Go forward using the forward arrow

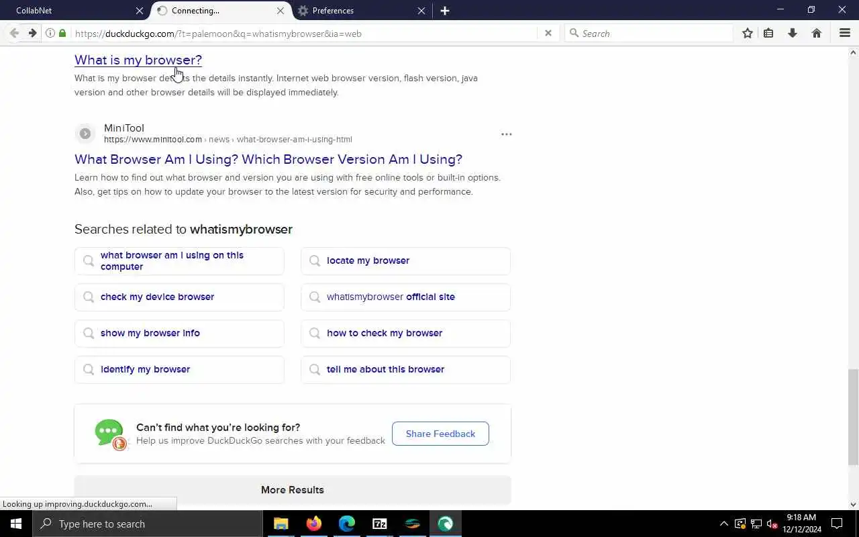[x=32, y=33]
